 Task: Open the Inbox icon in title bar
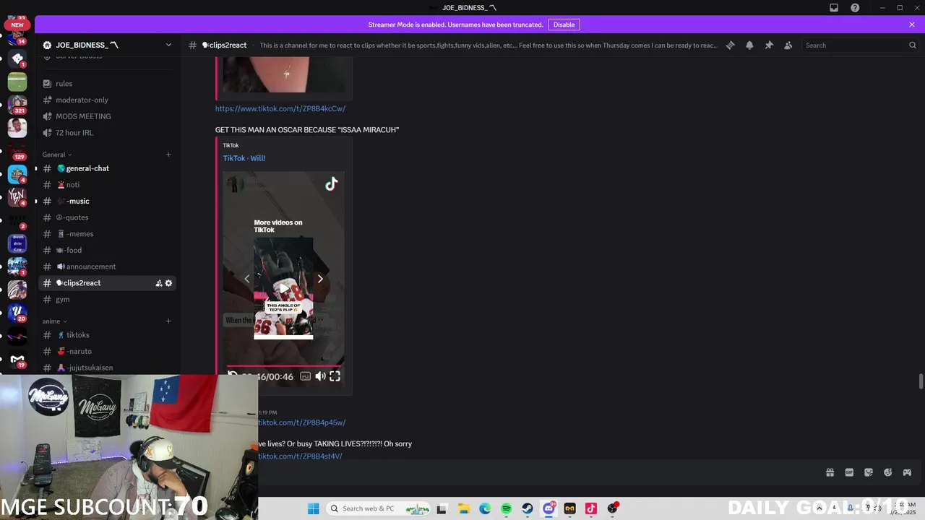tap(834, 8)
